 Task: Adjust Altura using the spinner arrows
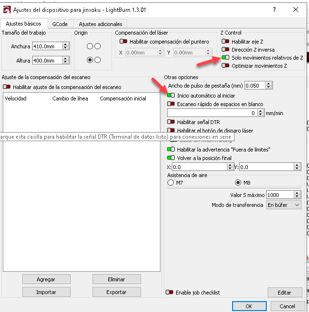[x=66, y=60]
